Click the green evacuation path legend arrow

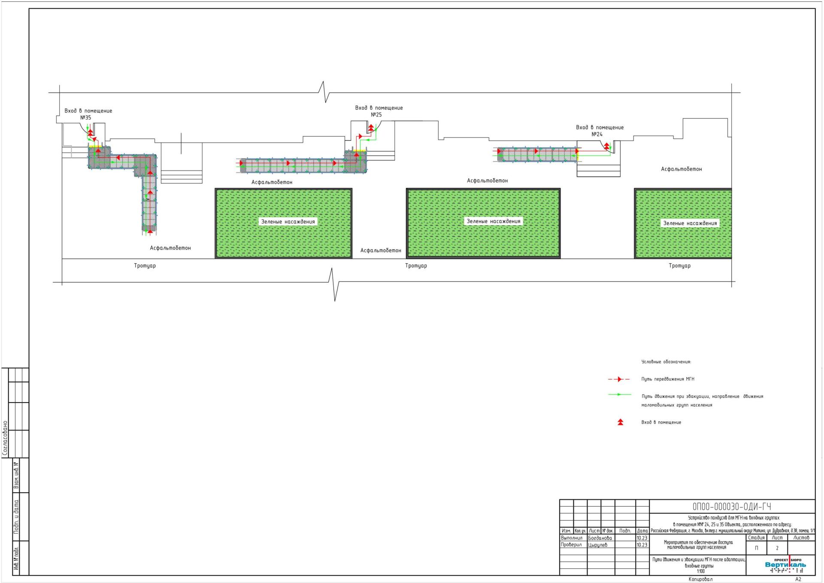click(619, 394)
